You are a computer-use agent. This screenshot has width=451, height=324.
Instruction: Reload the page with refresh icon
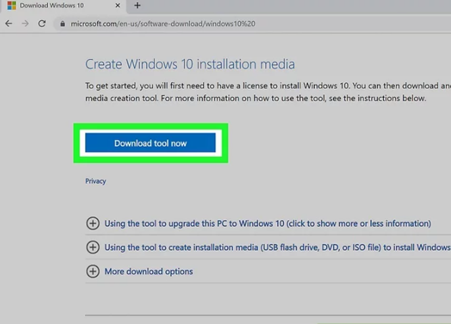point(42,24)
